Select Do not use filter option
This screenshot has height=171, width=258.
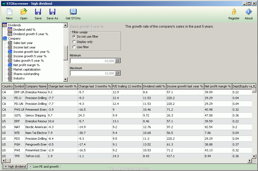[74, 37]
